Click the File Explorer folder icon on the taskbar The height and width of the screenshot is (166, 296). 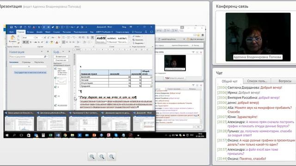(x=72, y=135)
